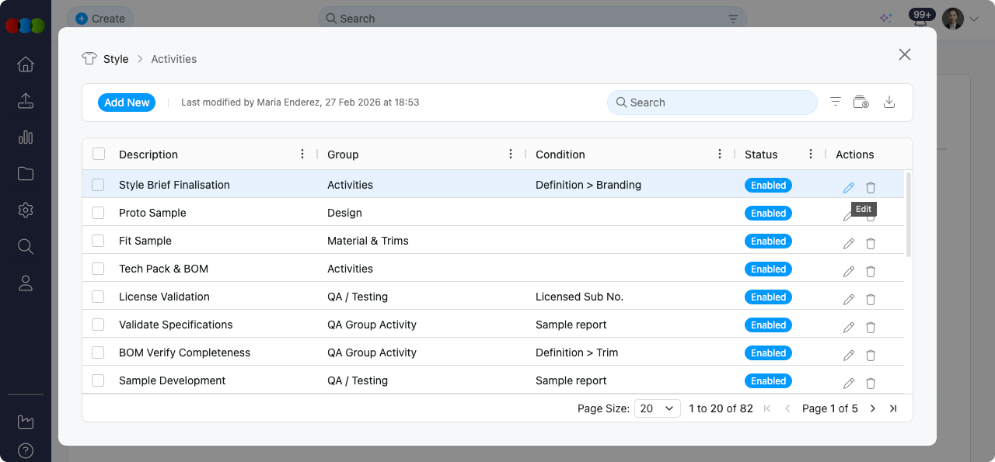This screenshot has width=995, height=462.
Task: Open the Page Size dropdown
Action: 657,408
